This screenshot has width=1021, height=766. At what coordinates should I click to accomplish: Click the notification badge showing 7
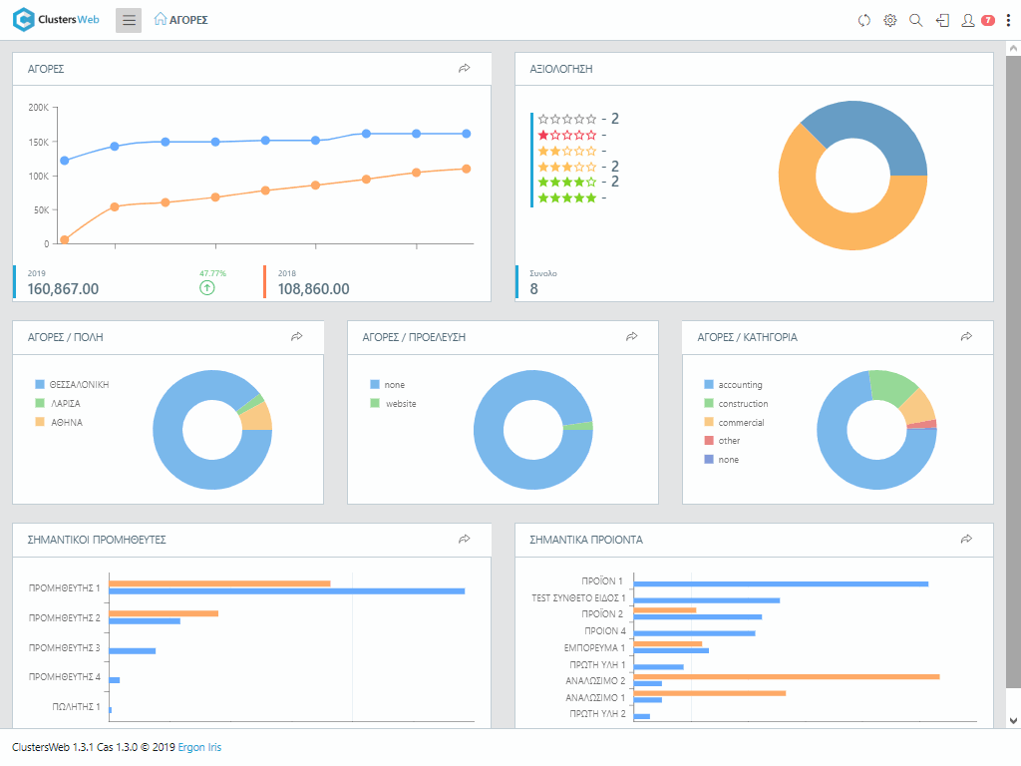click(987, 20)
